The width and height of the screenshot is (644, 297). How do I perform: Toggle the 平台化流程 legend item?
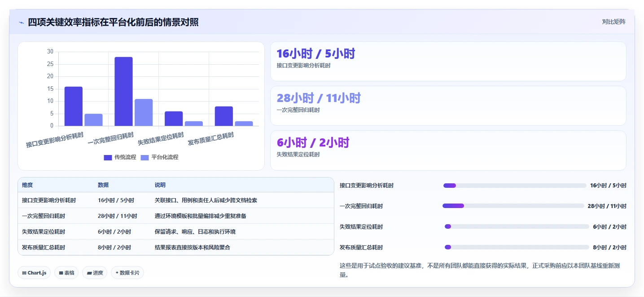(x=159, y=157)
